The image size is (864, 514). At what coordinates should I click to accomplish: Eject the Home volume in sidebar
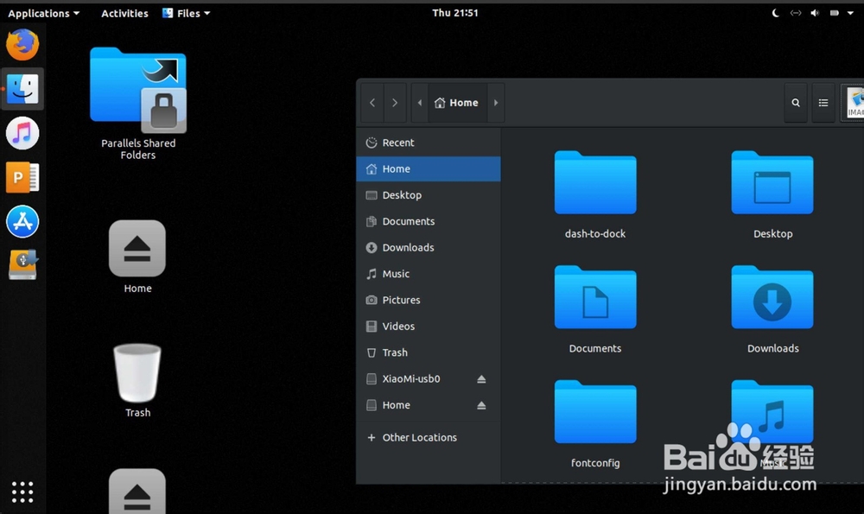point(481,405)
